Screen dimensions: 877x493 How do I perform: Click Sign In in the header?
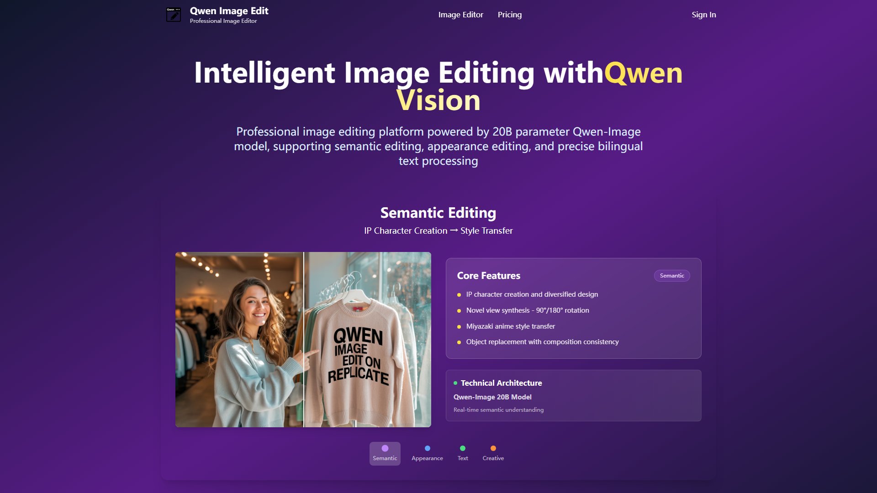click(x=703, y=15)
